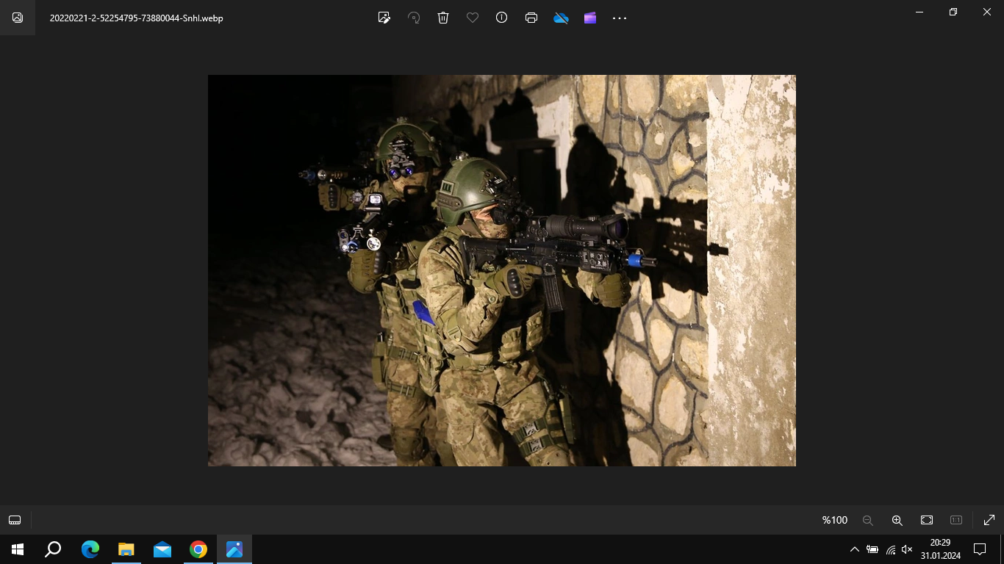Open Clipchamp video editor icon
The width and height of the screenshot is (1004, 564).
pyautogui.click(x=590, y=18)
